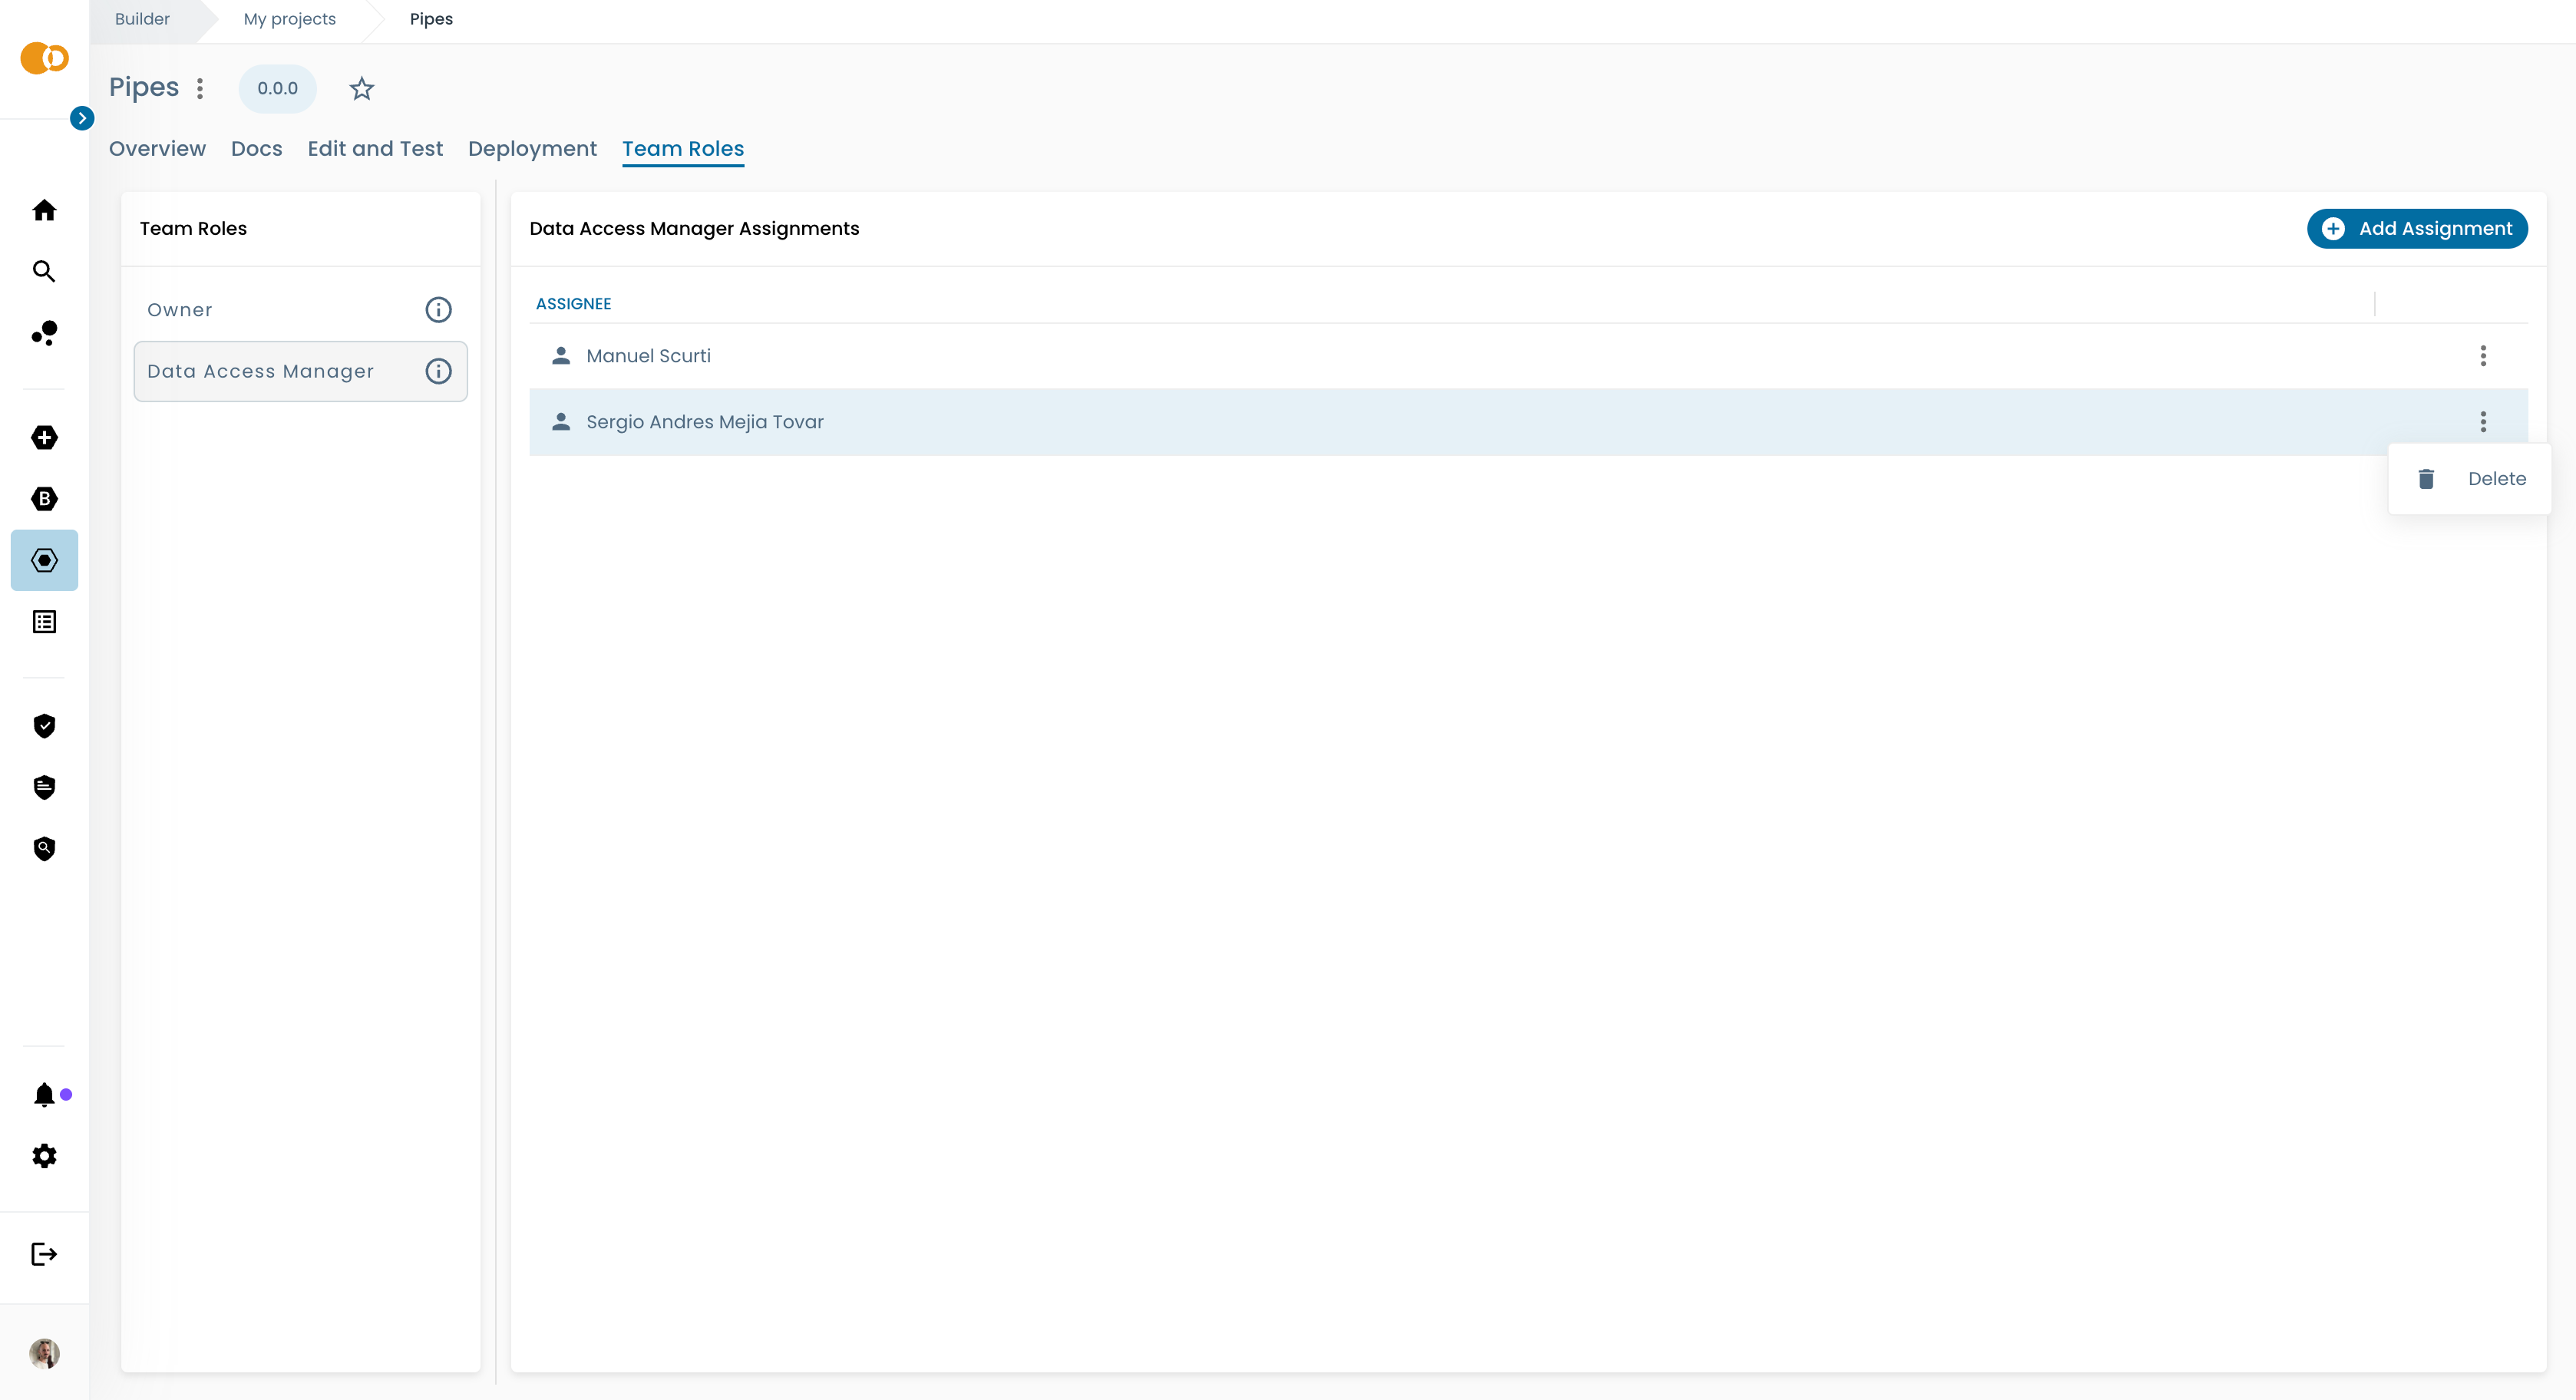This screenshot has width=2576, height=1400.
Task: Open Pipes project three-dot menu
Action: coord(200,89)
